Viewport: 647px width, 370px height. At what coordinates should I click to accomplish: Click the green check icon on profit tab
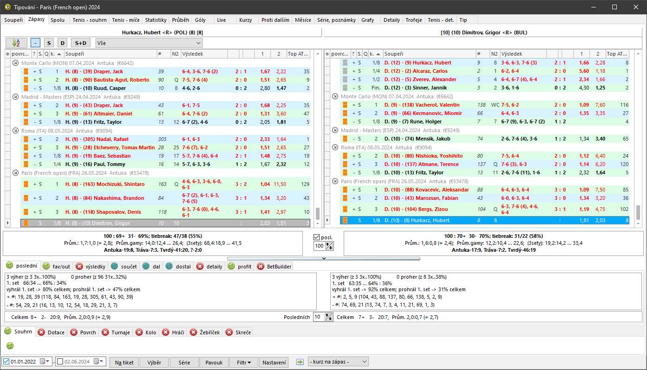(x=231, y=267)
